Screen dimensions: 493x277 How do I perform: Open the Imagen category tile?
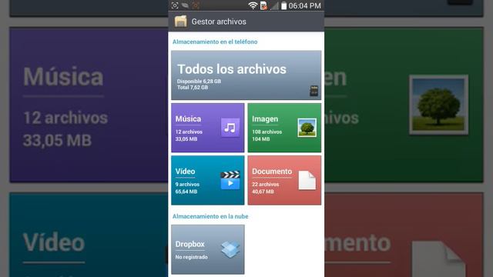coord(284,128)
